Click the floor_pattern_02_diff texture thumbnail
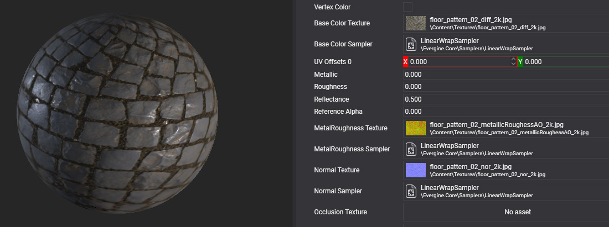This screenshot has height=227, width=609. 415,23
